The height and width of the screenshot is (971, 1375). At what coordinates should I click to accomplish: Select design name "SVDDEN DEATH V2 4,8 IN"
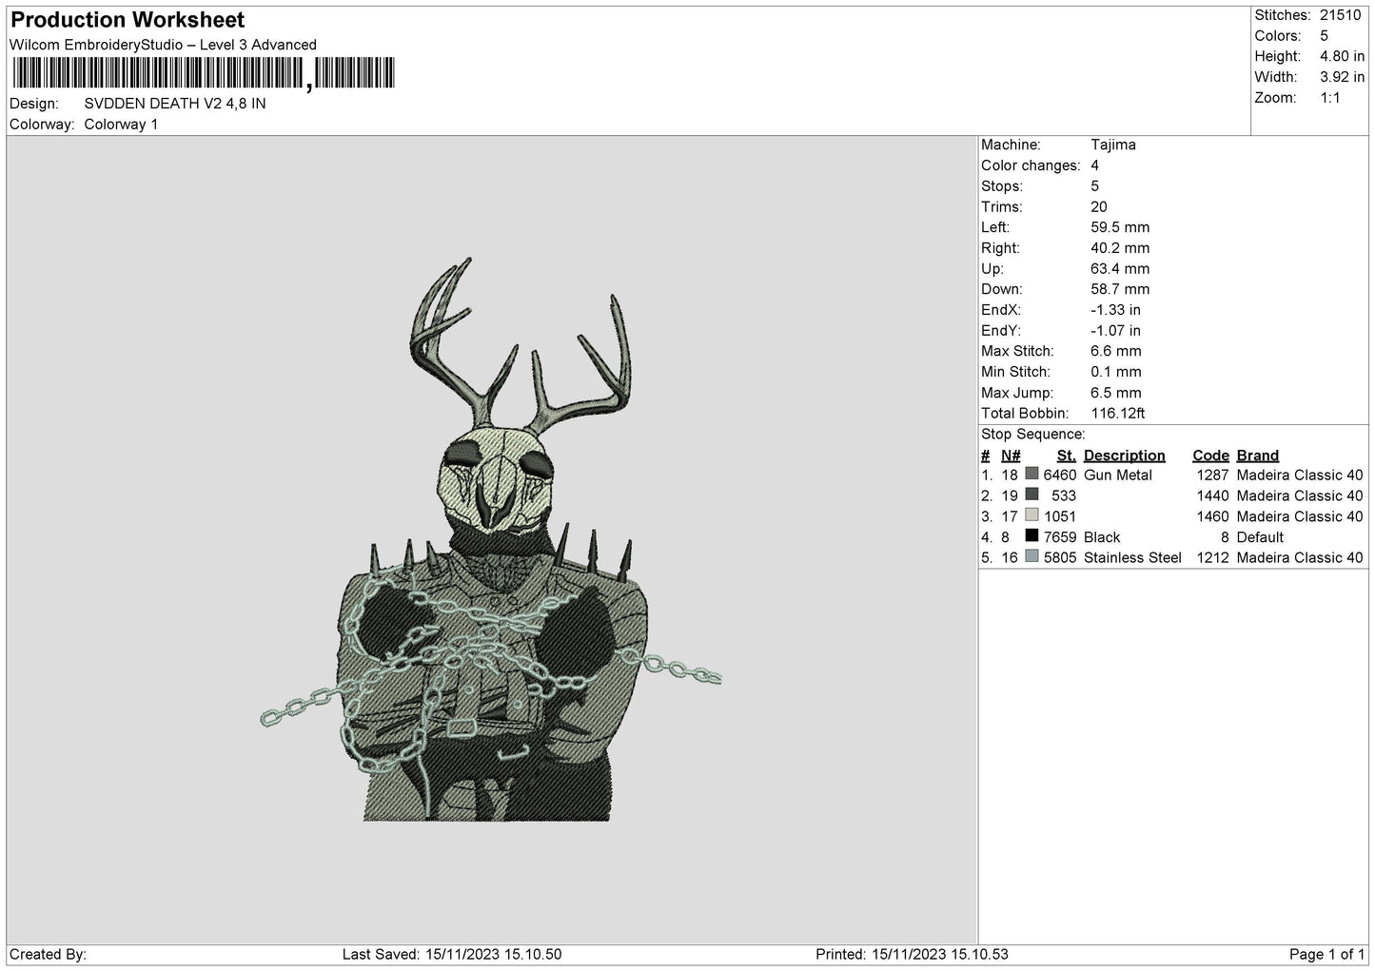175,104
